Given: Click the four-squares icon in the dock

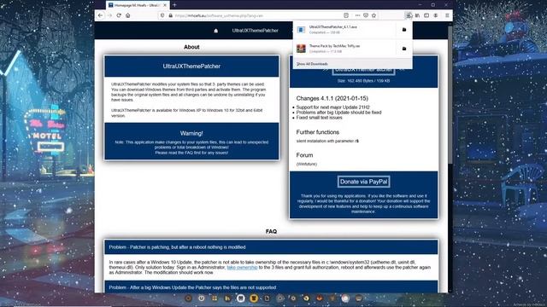Looking at the screenshot, I should point(215,298).
